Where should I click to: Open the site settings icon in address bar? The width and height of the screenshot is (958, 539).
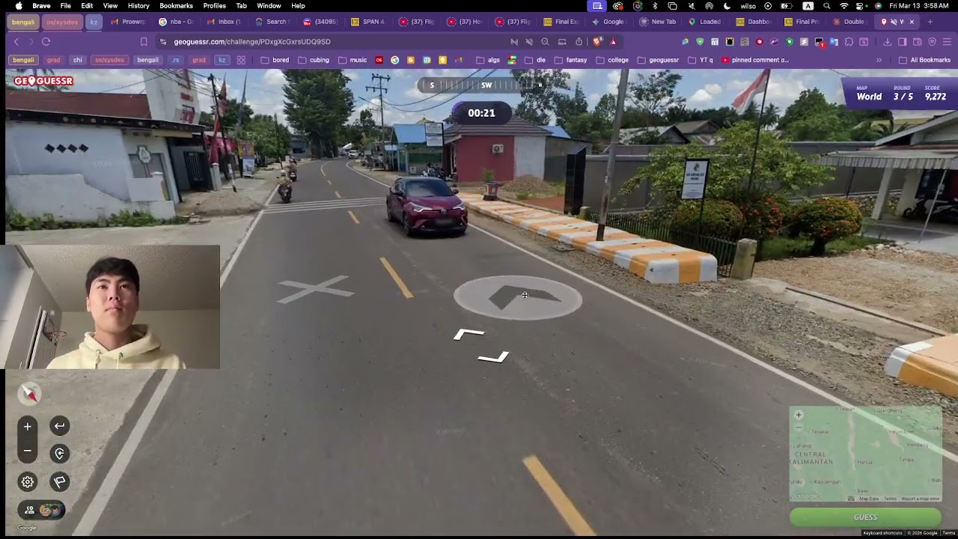[163, 42]
